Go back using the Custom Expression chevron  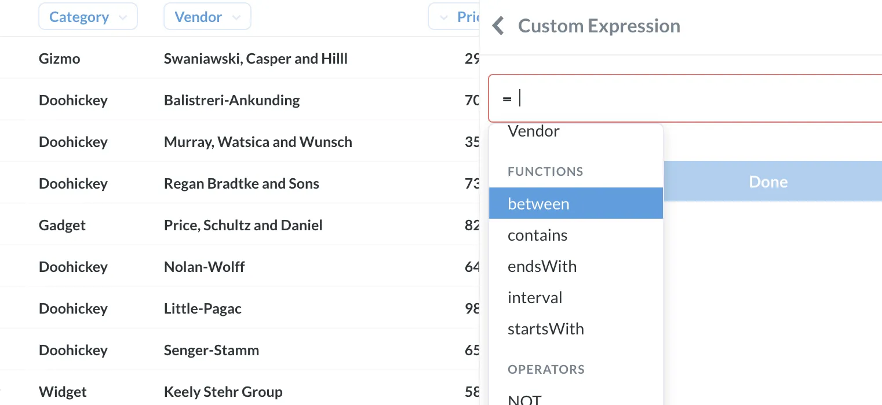pos(498,26)
